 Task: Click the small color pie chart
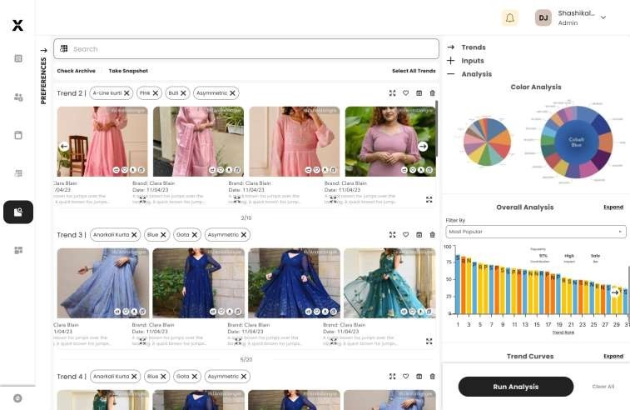(487, 142)
